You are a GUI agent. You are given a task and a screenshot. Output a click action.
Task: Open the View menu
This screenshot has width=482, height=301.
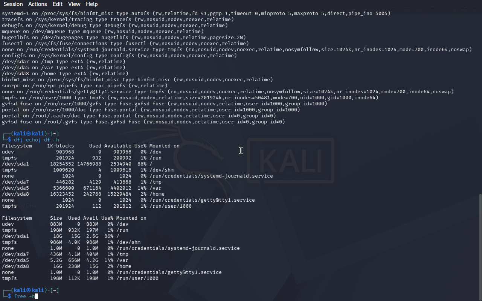(74, 4)
